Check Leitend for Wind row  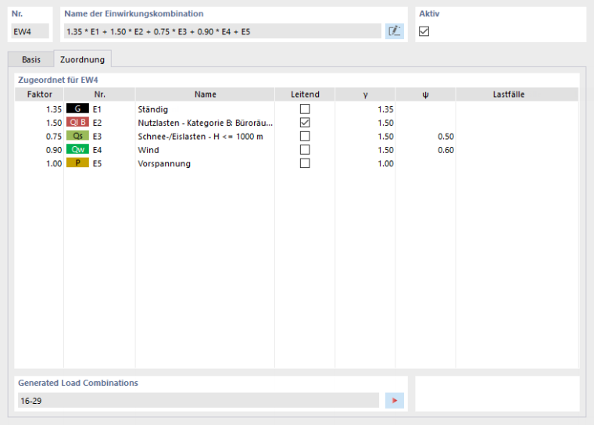click(x=305, y=150)
